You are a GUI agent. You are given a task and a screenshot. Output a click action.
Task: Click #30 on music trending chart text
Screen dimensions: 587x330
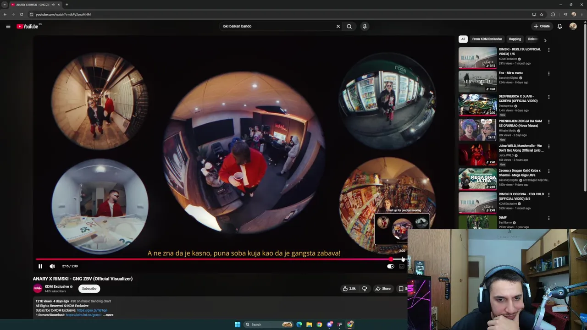91,301
